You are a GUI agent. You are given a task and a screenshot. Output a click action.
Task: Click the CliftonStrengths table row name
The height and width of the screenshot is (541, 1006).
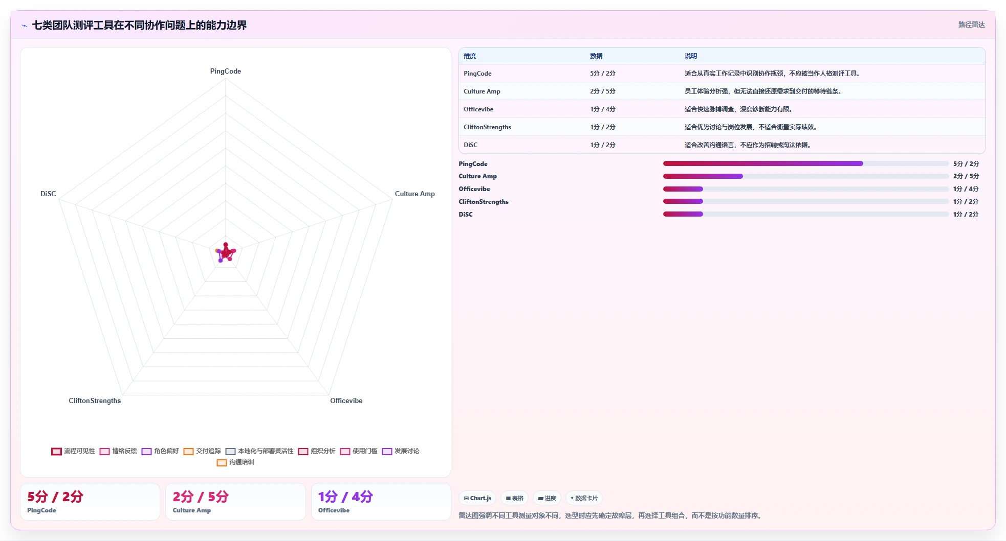click(487, 127)
